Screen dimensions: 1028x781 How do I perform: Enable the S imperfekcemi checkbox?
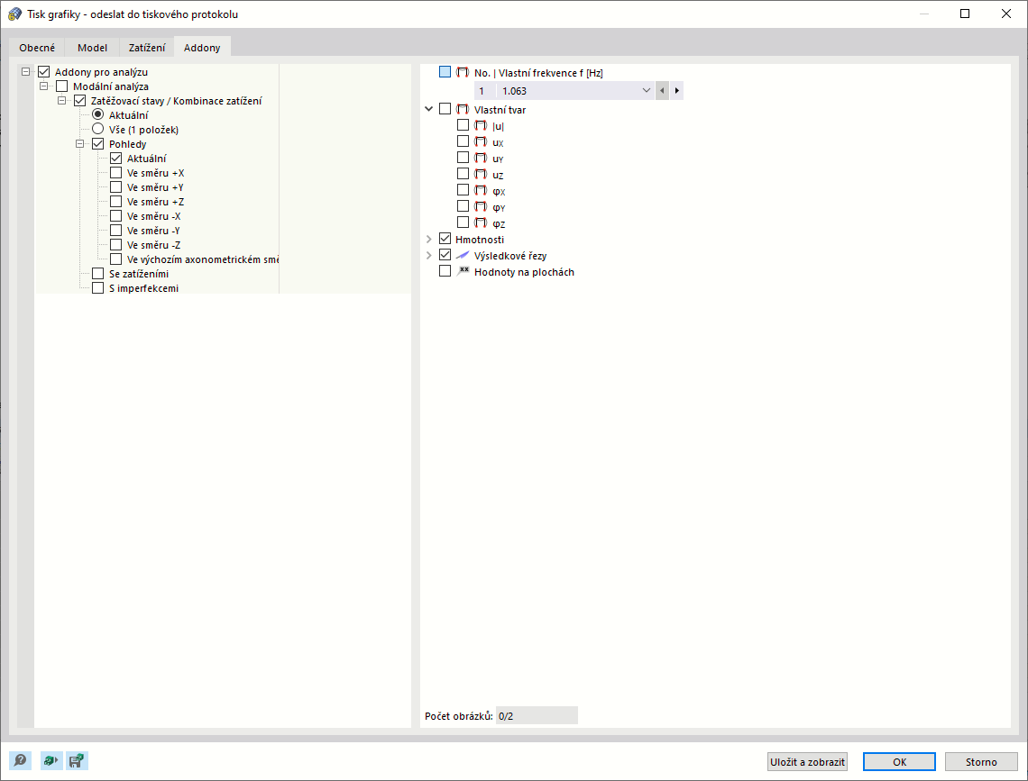[x=97, y=287]
